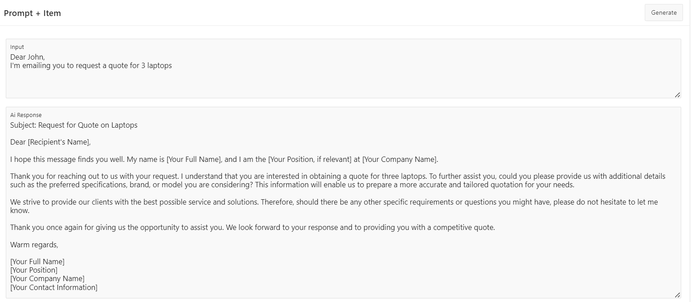Click the "[Your Contact Information]" line
This screenshot has width=691, height=302.
[x=54, y=288]
